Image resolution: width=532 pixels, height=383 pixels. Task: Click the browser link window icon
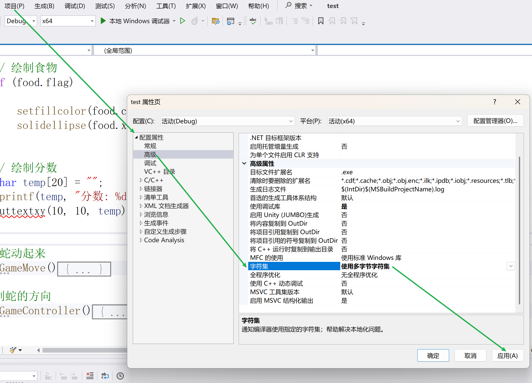[230, 21]
